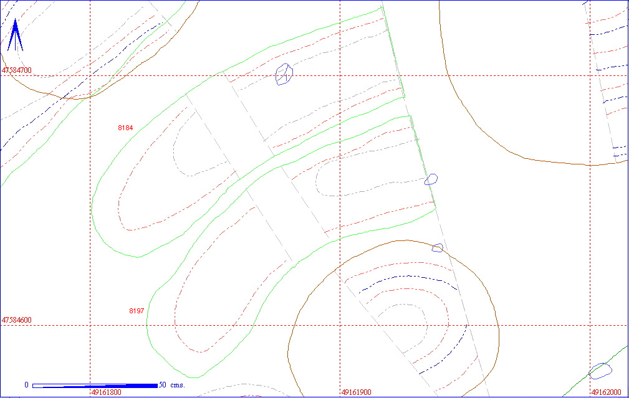The height and width of the screenshot is (398, 629).
Task: Click the scale bar's "50 cms." label
Action: [x=171, y=385]
